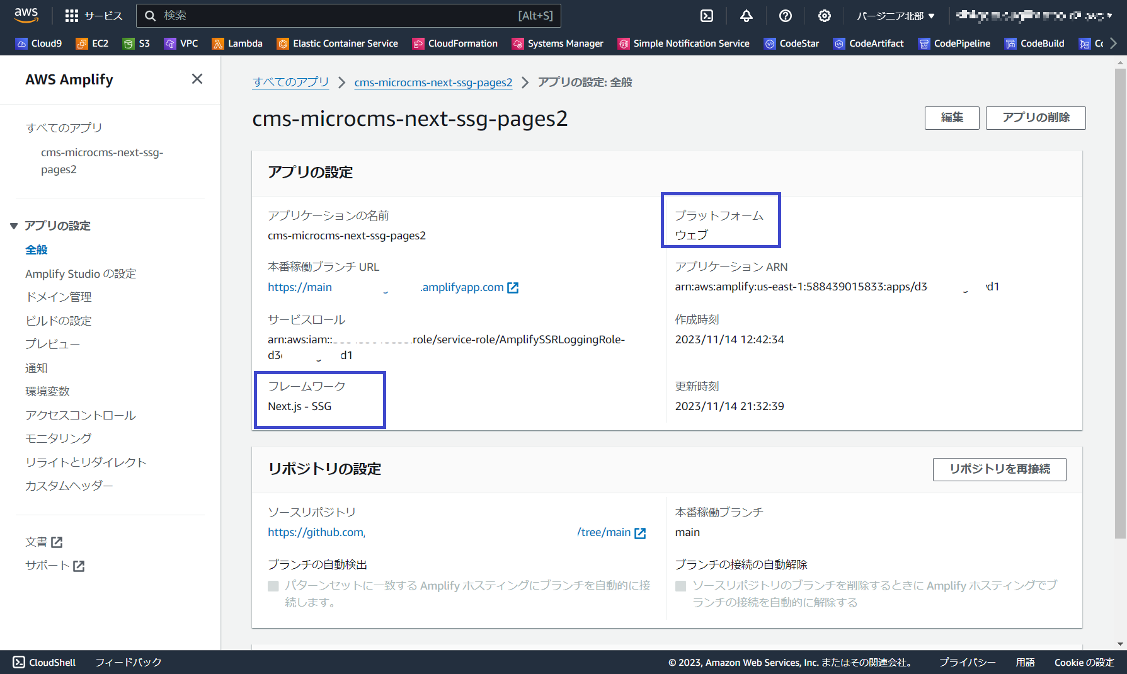The image size is (1127, 674).
Task: Select cms-microcms-next-ssg-pages2 in sidebar
Action: click(102, 161)
